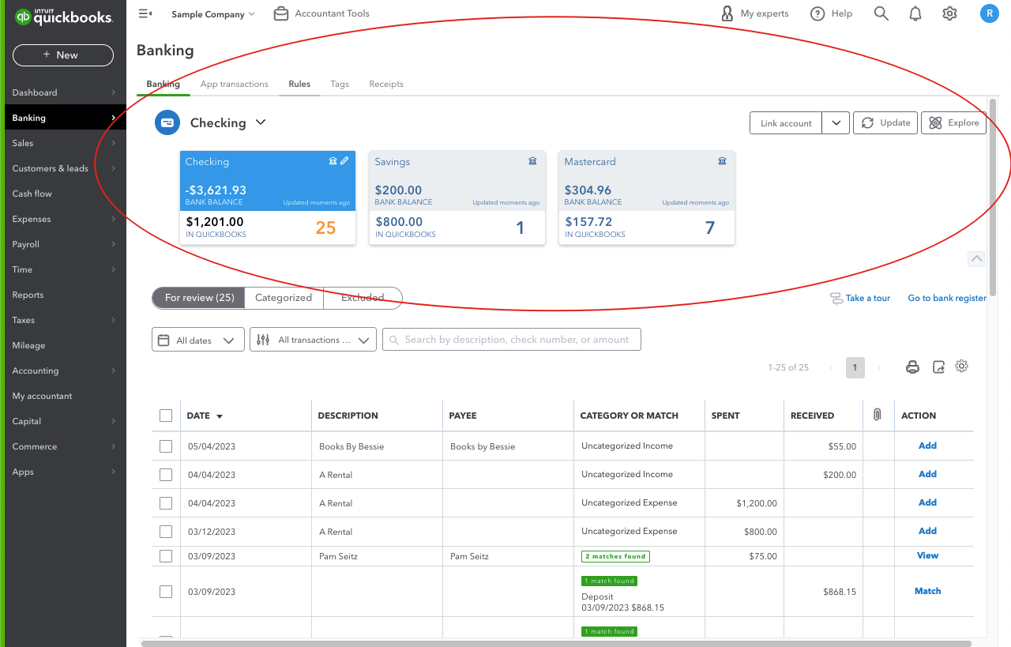The width and height of the screenshot is (1011, 647).
Task: Collapse the left navigation hamburger menu
Action: point(145,13)
